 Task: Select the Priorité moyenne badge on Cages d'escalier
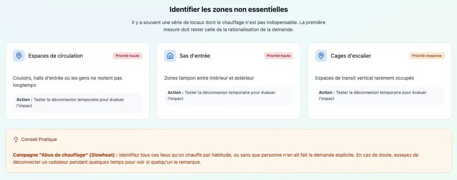[x=427, y=56]
